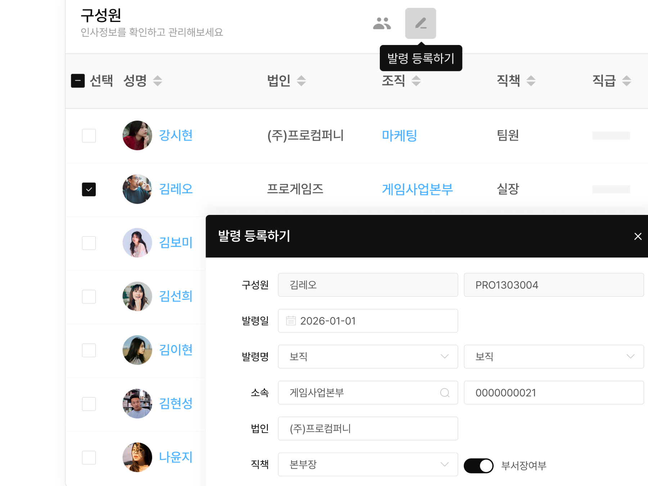The width and height of the screenshot is (648, 486).
Task: Open calendar icon in 발령일 field
Action: coord(290,321)
